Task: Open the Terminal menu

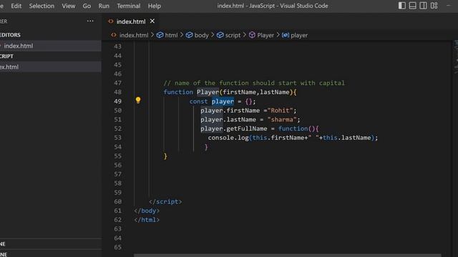Action: pyautogui.click(x=129, y=6)
